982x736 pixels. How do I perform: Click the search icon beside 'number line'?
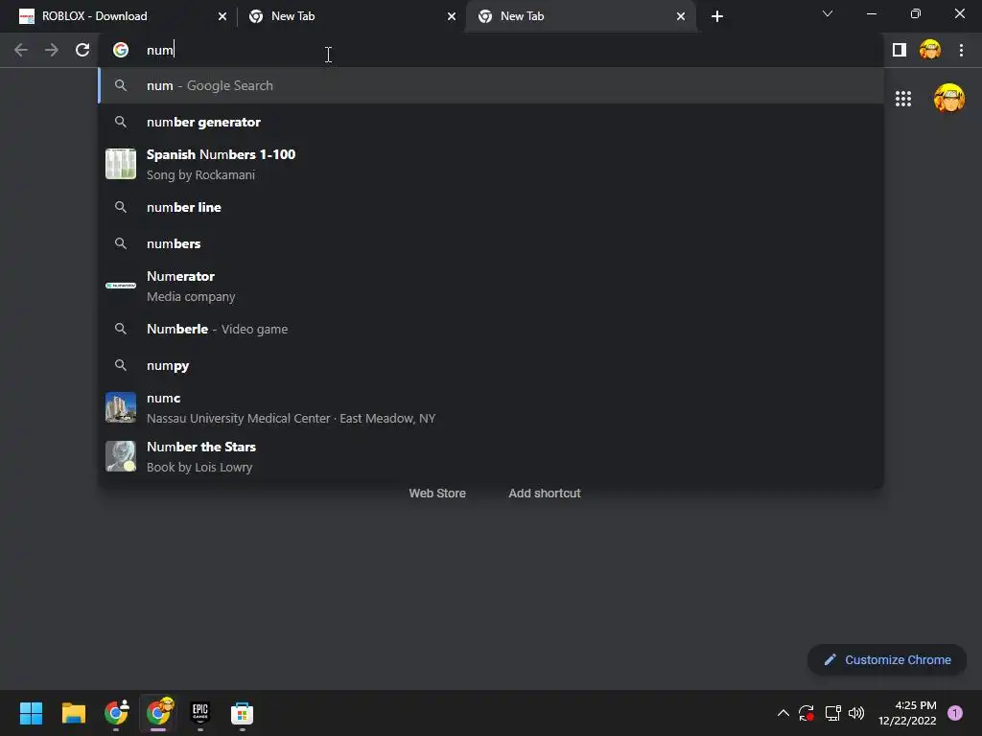point(121,207)
